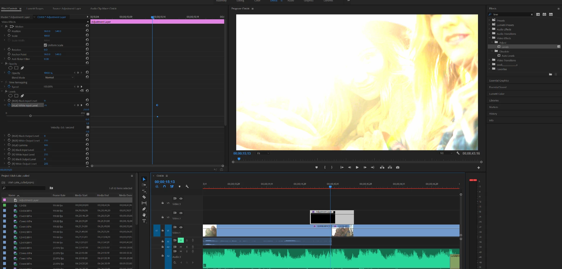Click the Extract button in Program monitor
Image resolution: width=562 pixels, height=269 pixels.
click(390, 168)
